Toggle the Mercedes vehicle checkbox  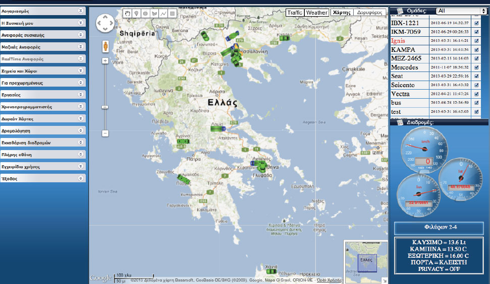[477, 67]
